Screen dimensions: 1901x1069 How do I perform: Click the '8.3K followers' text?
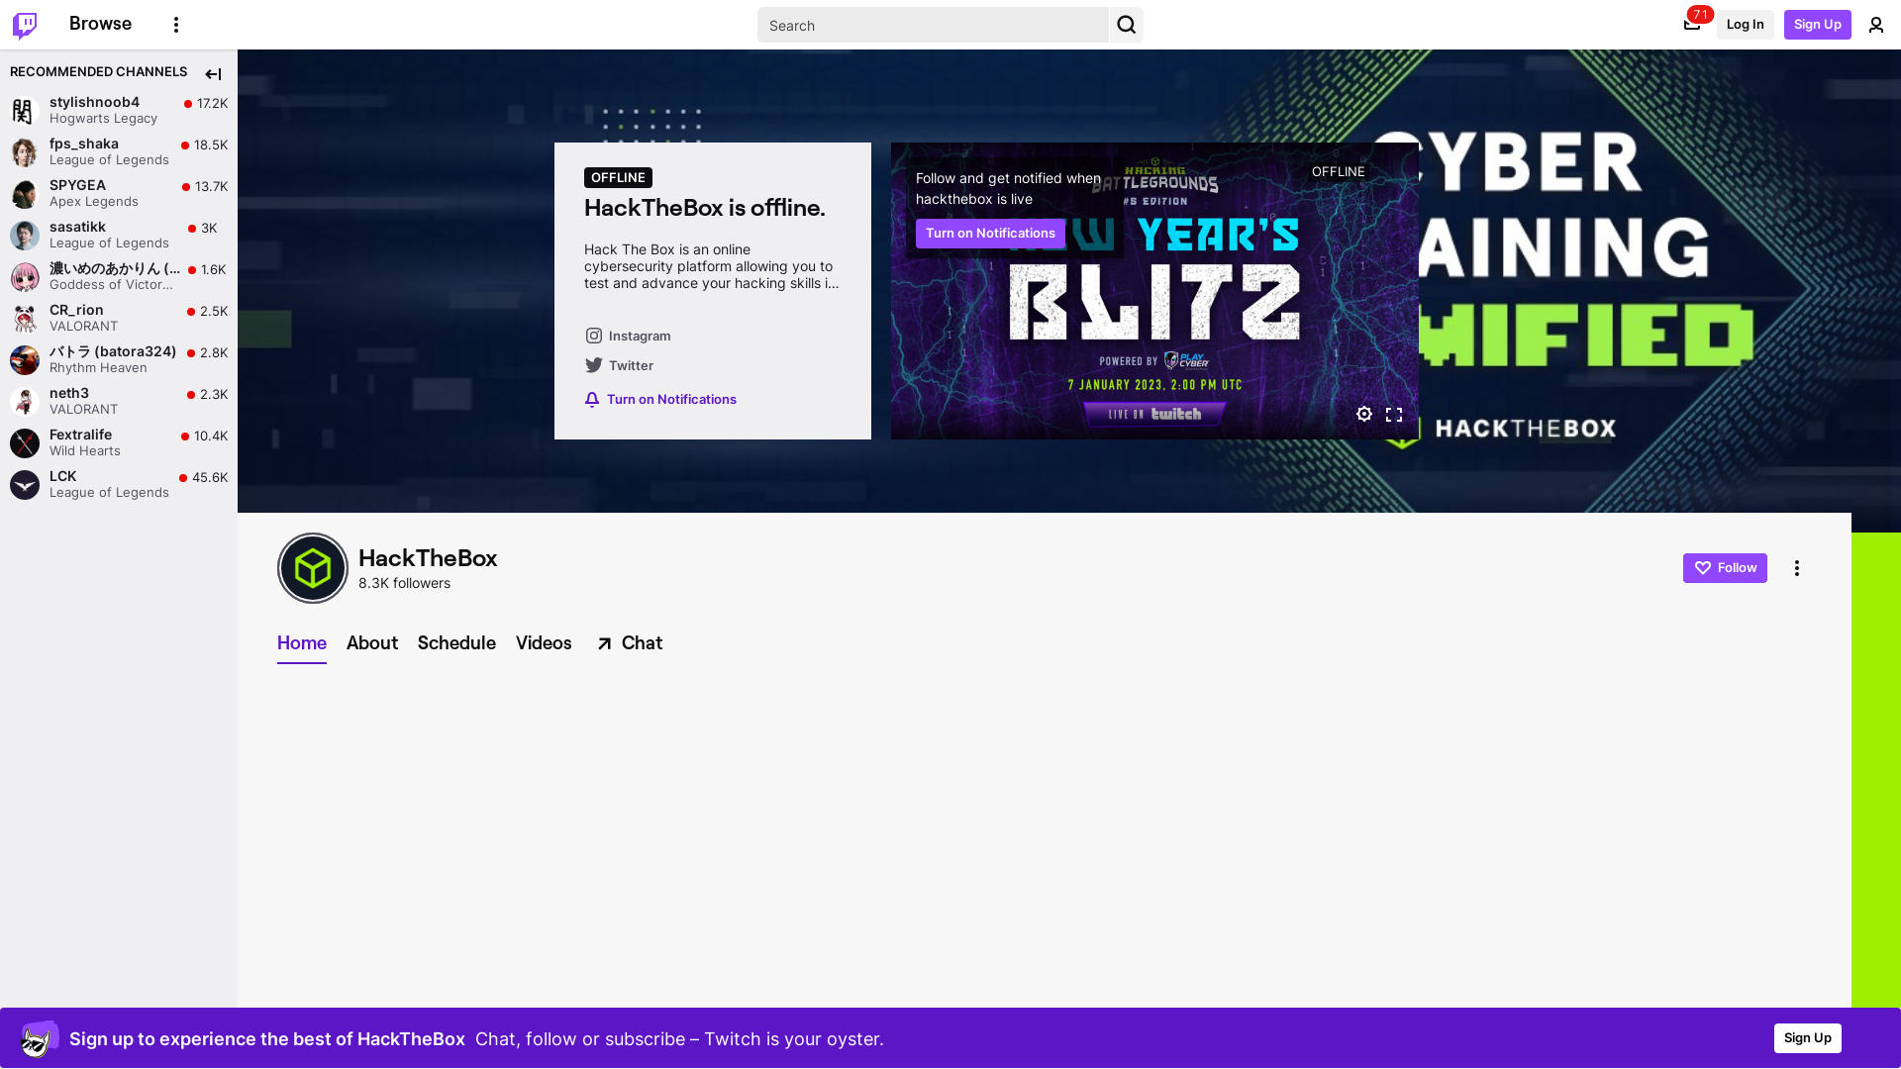[404, 583]
